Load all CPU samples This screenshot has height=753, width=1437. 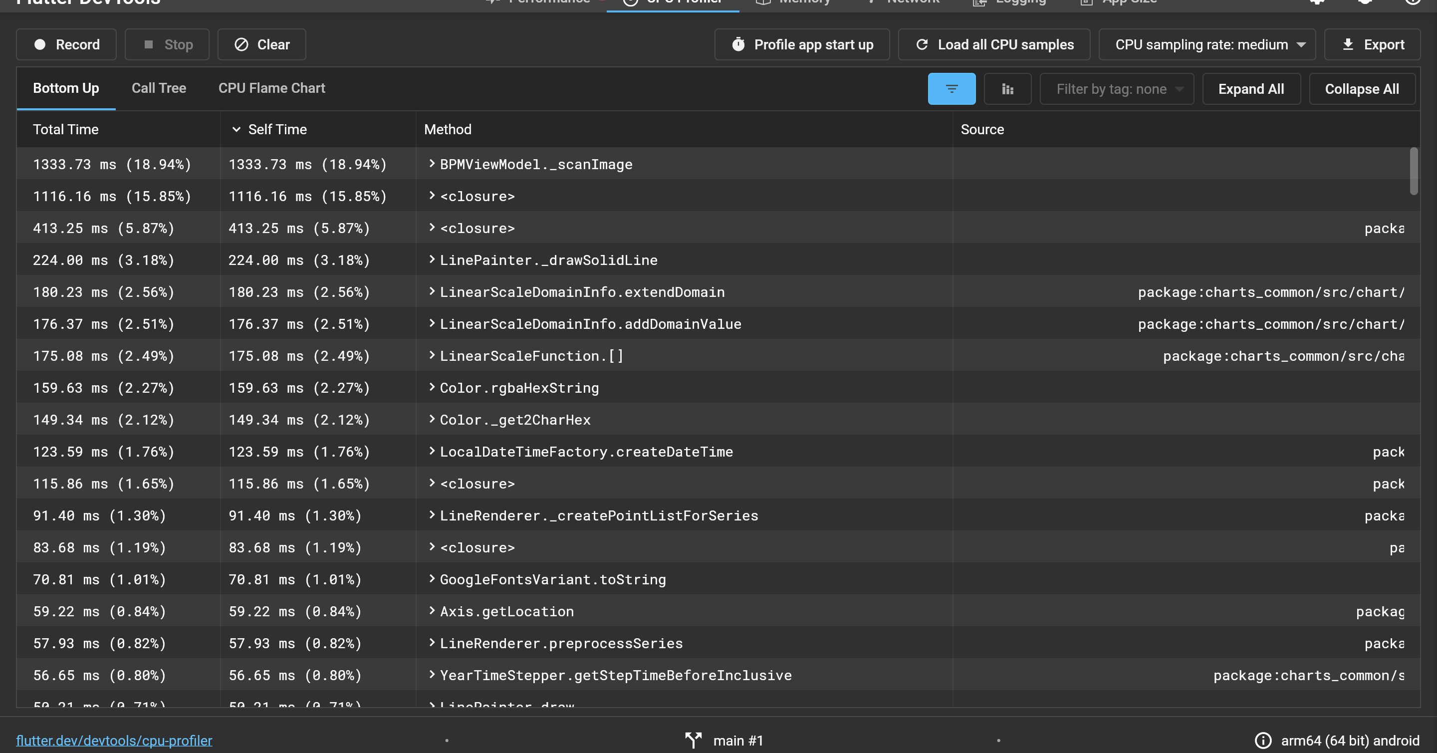tap(994, 44)
